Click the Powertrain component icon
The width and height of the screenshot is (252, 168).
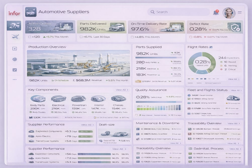coord(78,99)
